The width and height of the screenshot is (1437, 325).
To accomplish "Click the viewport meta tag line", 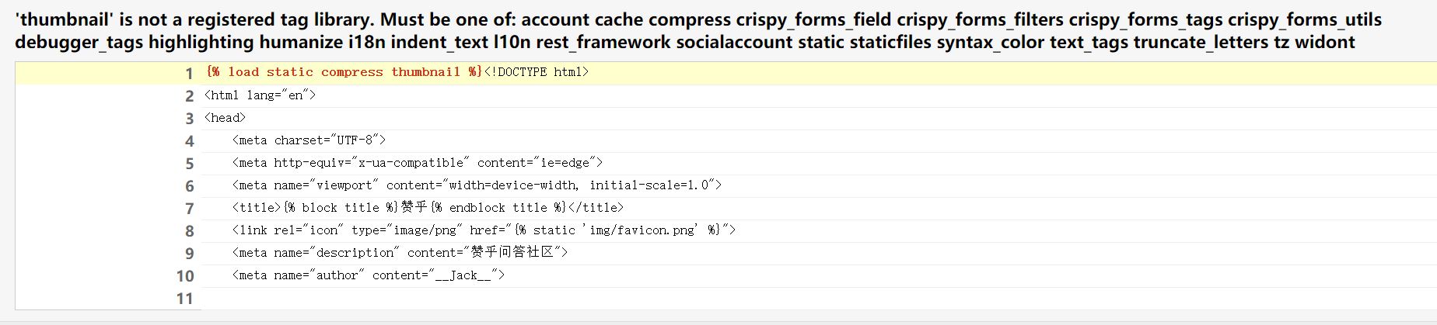I will coord(476,185).
